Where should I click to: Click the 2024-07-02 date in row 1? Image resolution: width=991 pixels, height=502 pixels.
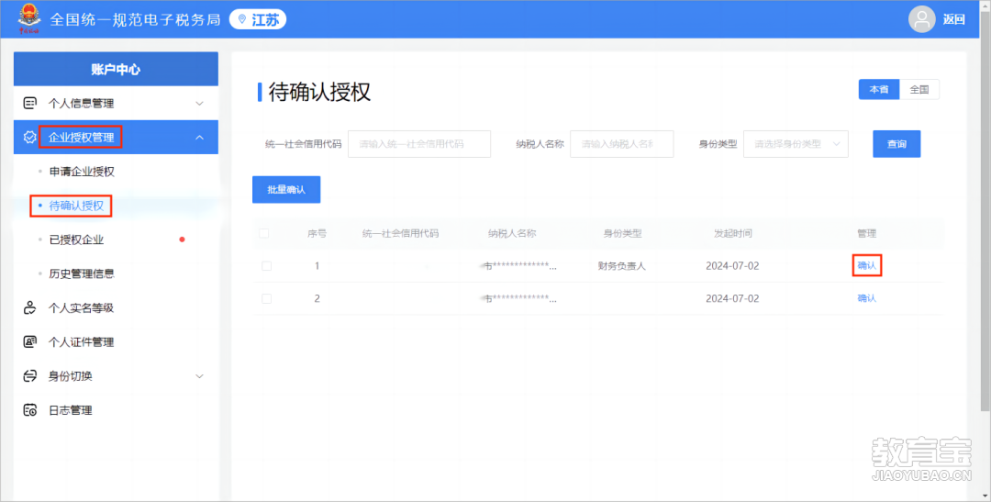point(732,266)
